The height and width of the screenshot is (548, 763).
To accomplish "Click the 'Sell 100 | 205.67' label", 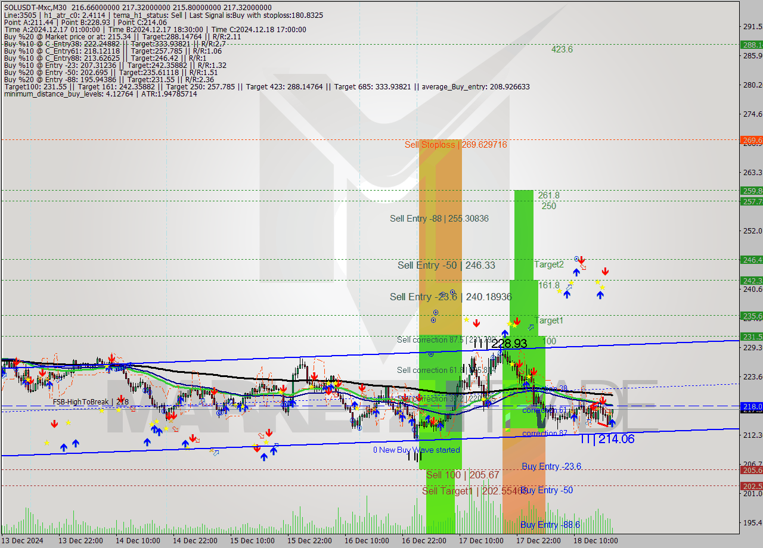I will pyautogui.click(x=463, y=475).
